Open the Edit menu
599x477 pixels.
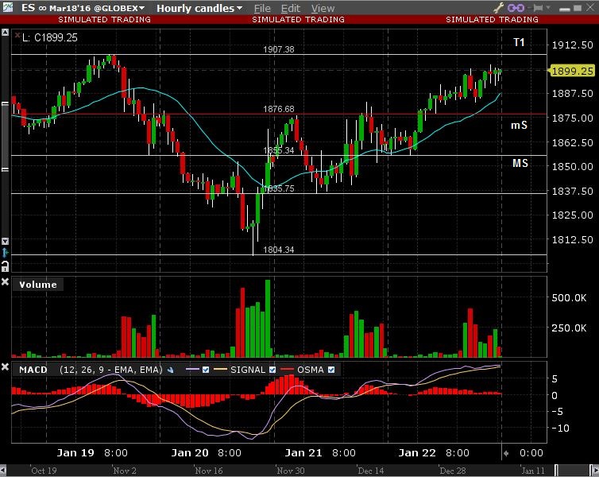tap(291, 8)
